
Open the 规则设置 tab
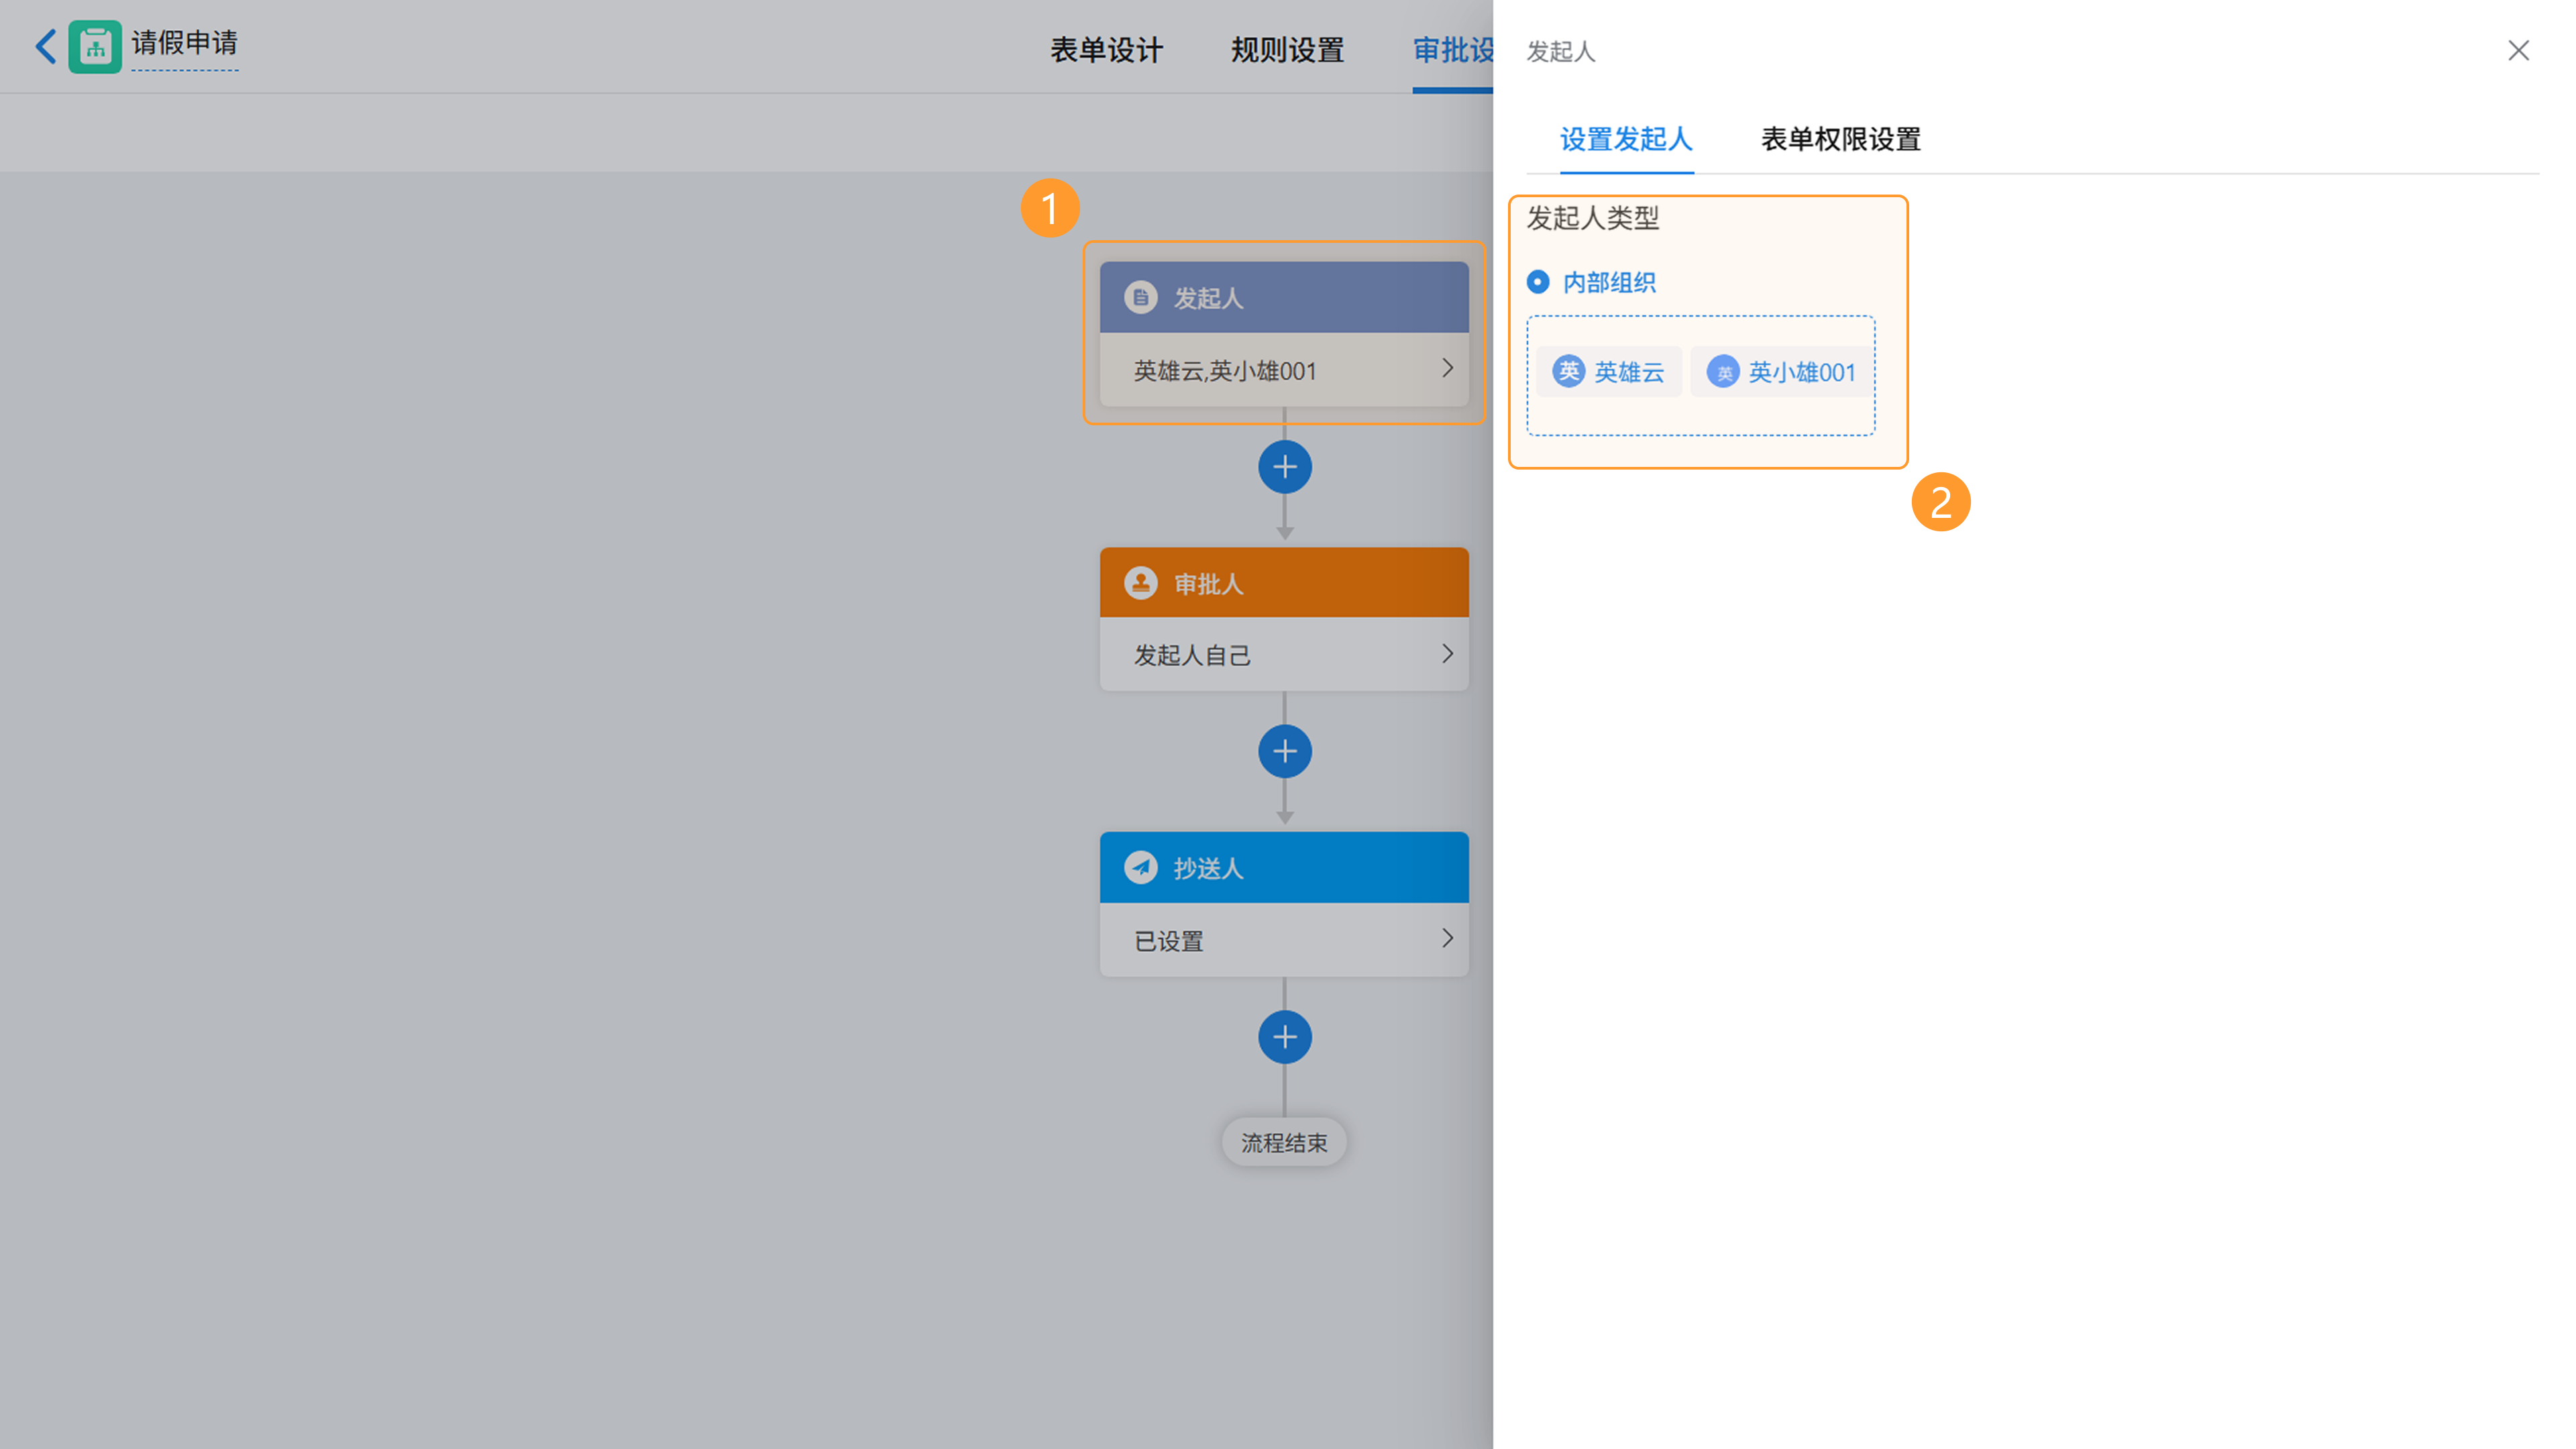1287,50
